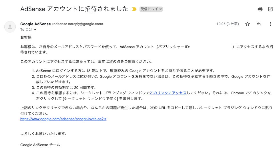Print this email with the printer icon

pyautogui.click(x=260, y=9)
